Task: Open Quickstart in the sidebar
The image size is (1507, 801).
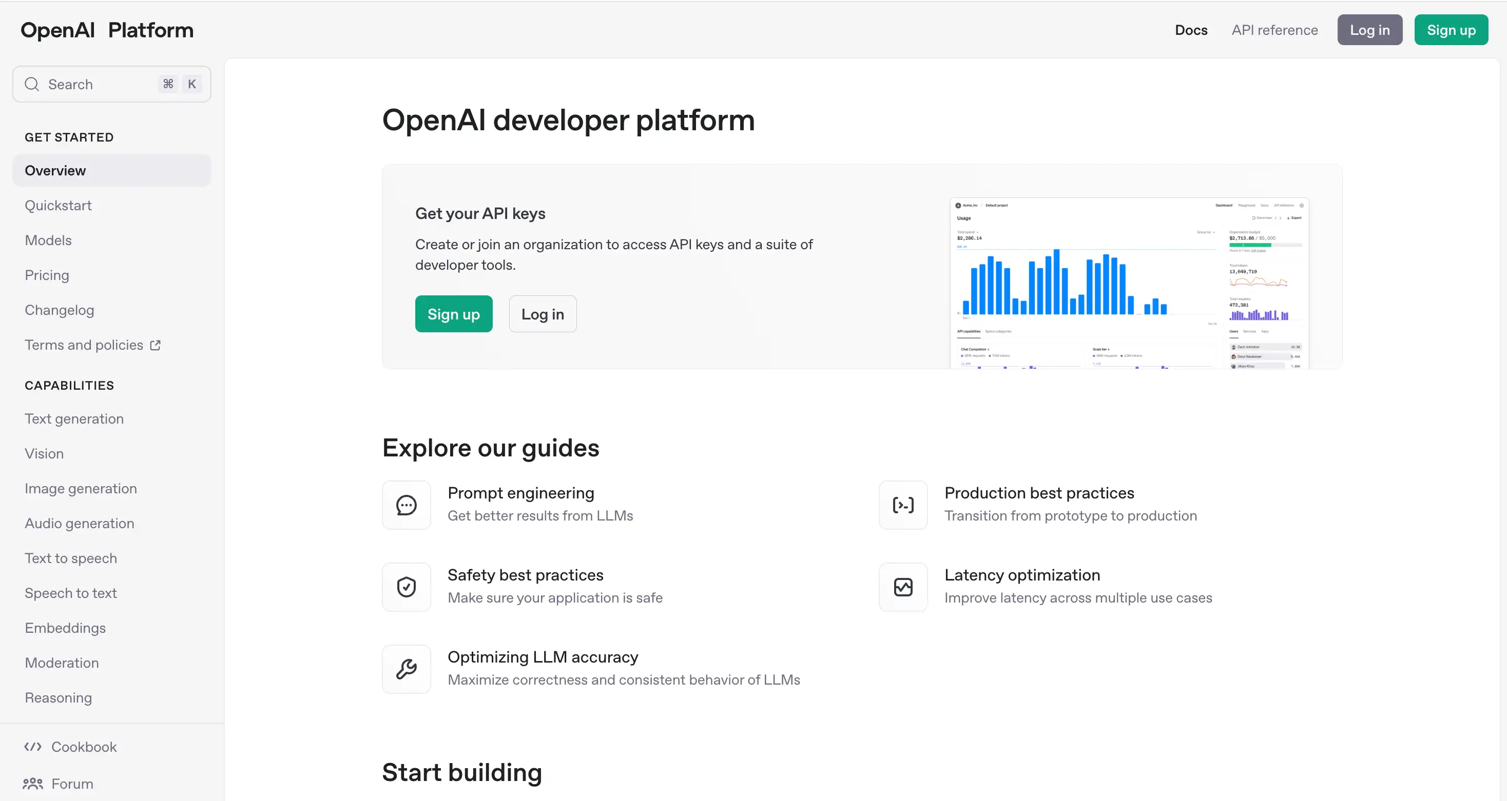Action: tap(58, 205)
